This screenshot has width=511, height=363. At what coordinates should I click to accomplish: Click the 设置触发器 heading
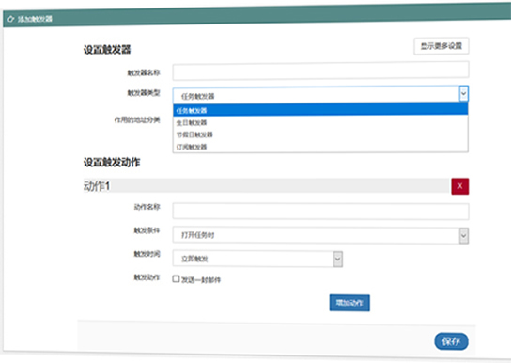point(107,50)
